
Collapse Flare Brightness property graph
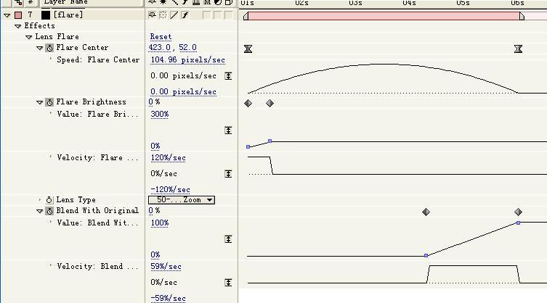pyautogui.click(x=39, y=102)
